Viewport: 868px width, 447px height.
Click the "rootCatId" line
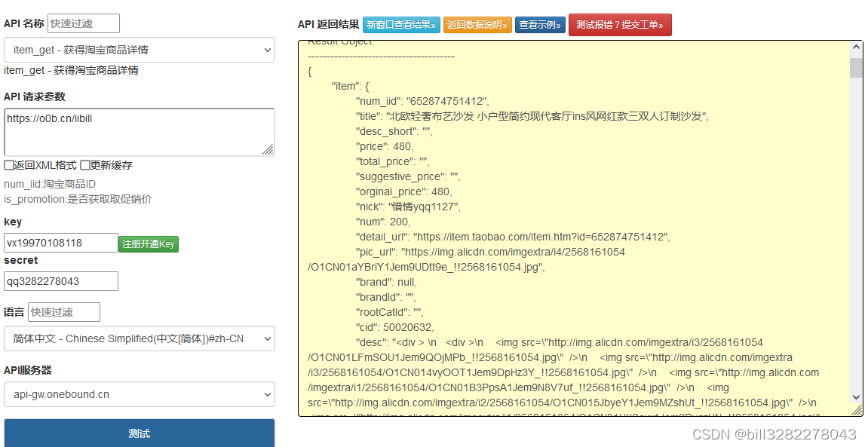[x=389, y=313]
